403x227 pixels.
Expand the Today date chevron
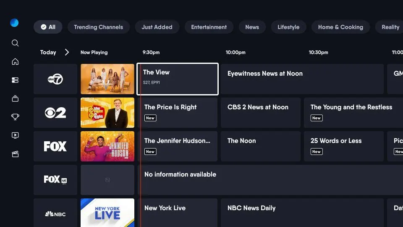click(x=67, y=52)
